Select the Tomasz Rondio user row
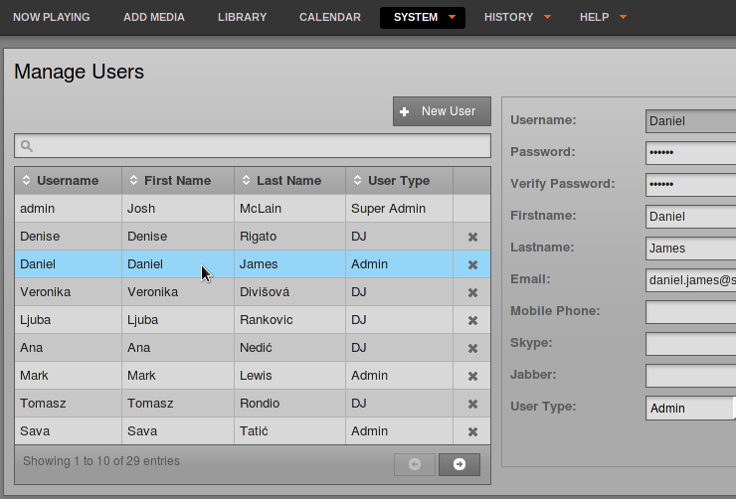This screenshot has width=736, height=499. pyautogui.click(x=253, y=404)
